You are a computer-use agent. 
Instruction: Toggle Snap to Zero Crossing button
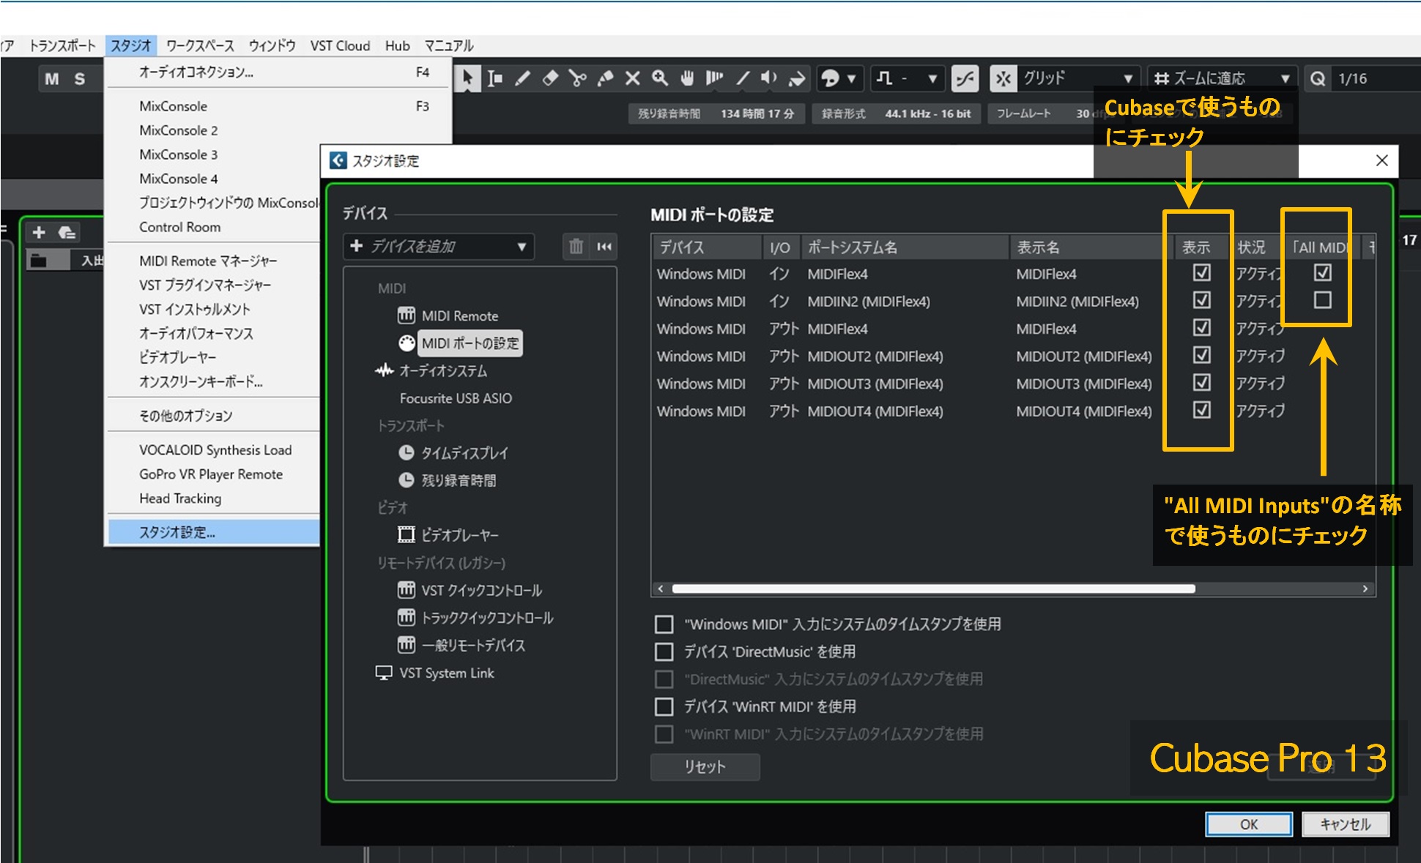pyautogui.click(x=965, y=78)
